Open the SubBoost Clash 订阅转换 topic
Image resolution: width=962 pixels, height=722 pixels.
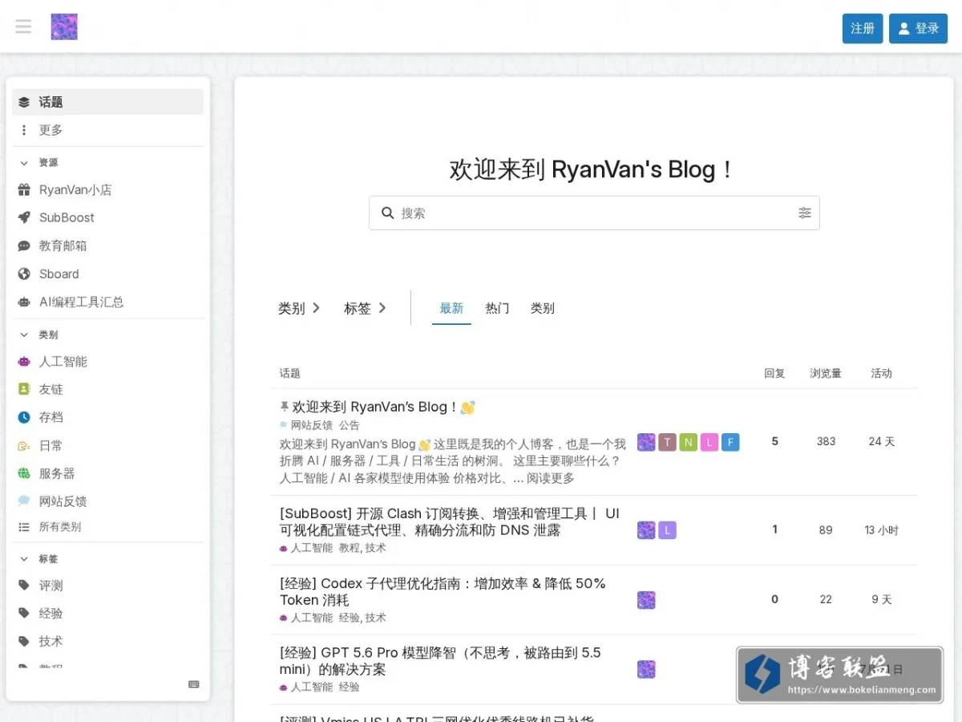[x=449, y=521]
